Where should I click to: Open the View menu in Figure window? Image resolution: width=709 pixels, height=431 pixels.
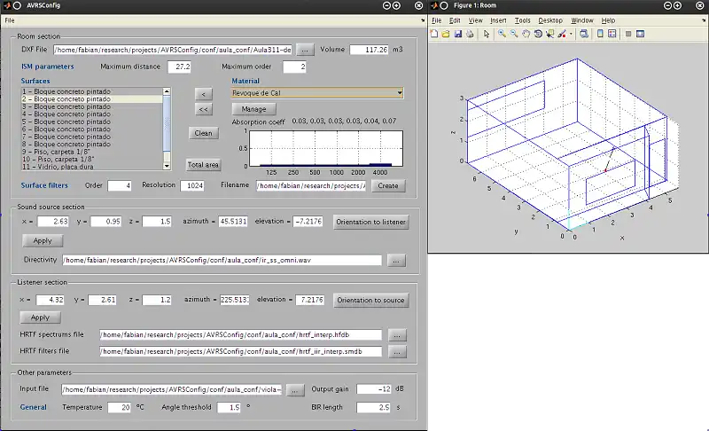[475, 20]
